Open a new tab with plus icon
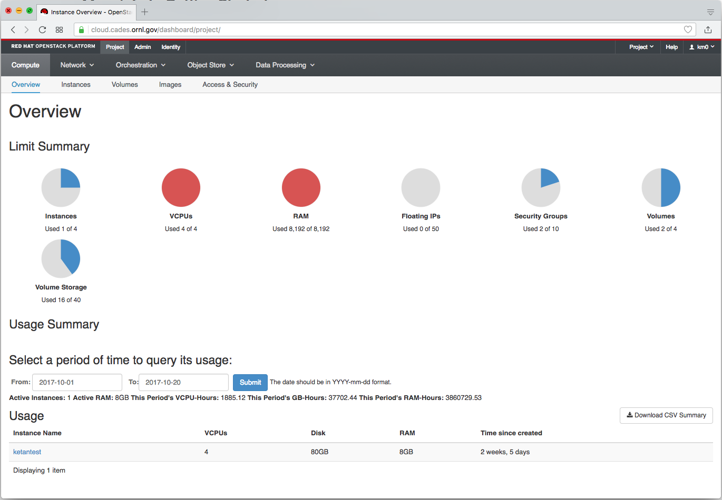 click(x=145, y=12)
